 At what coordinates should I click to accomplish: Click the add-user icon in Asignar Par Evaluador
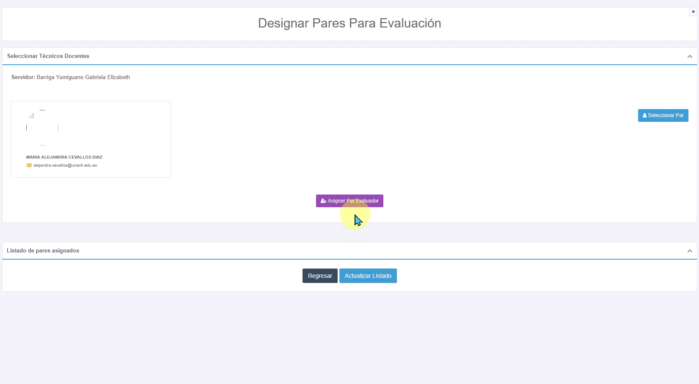[x=323, y=201]
